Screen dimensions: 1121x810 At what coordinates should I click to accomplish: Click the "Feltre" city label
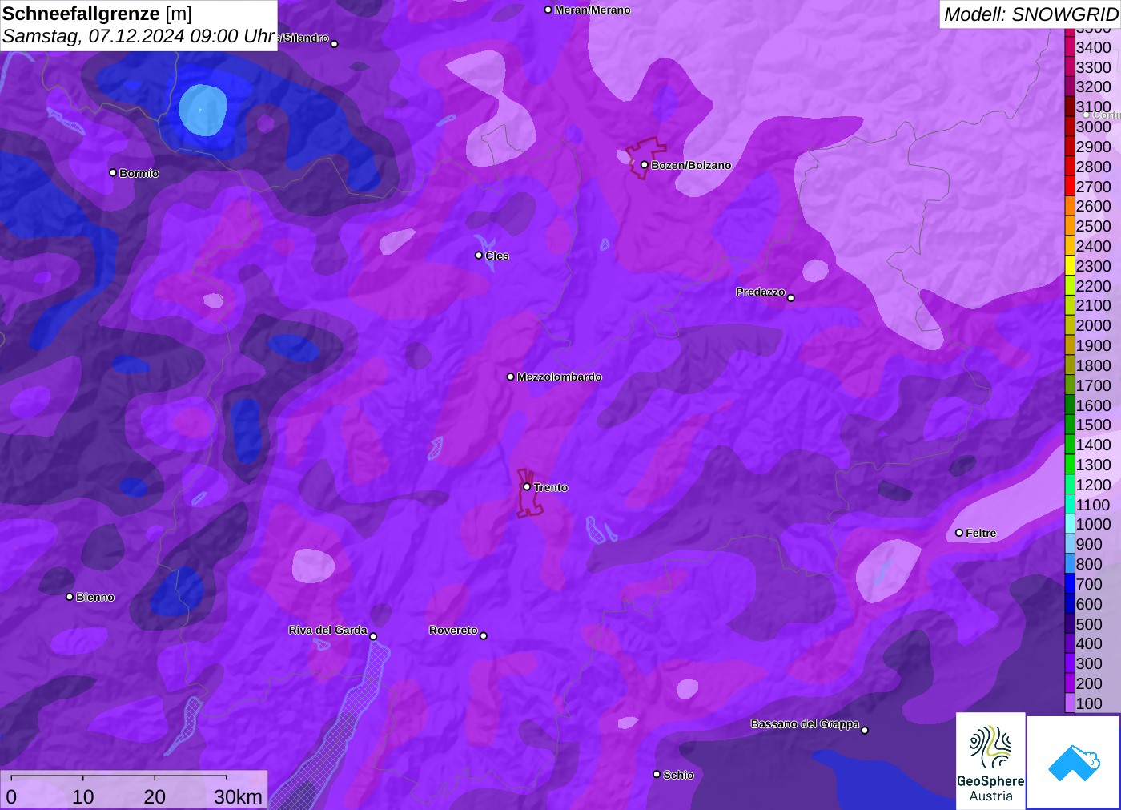(x=981, y=533)
